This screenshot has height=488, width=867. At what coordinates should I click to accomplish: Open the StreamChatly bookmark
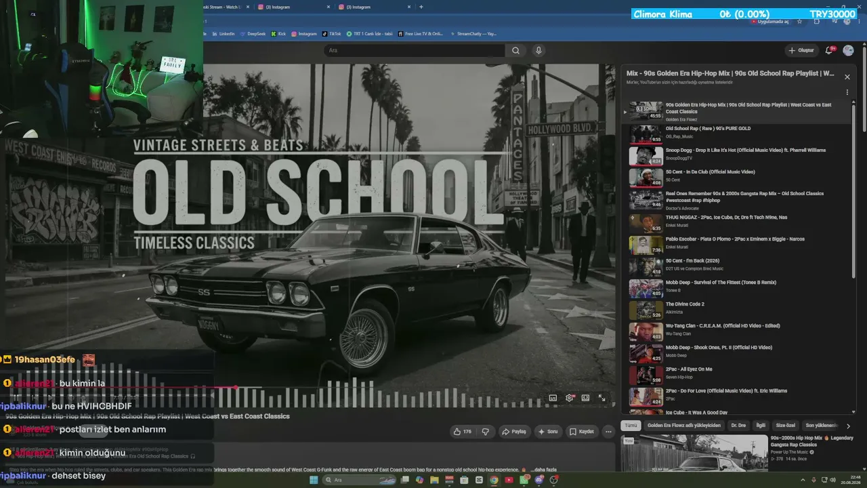pos(473,33)
